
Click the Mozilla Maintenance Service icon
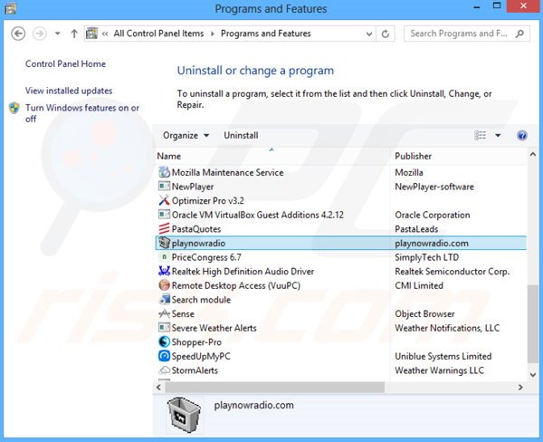coord(164,172)
